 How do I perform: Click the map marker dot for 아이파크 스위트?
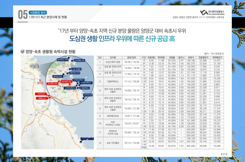(x=68, y=57)
